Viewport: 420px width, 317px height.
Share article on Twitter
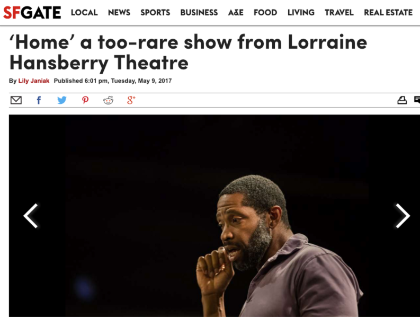click(x=61, y=100)
